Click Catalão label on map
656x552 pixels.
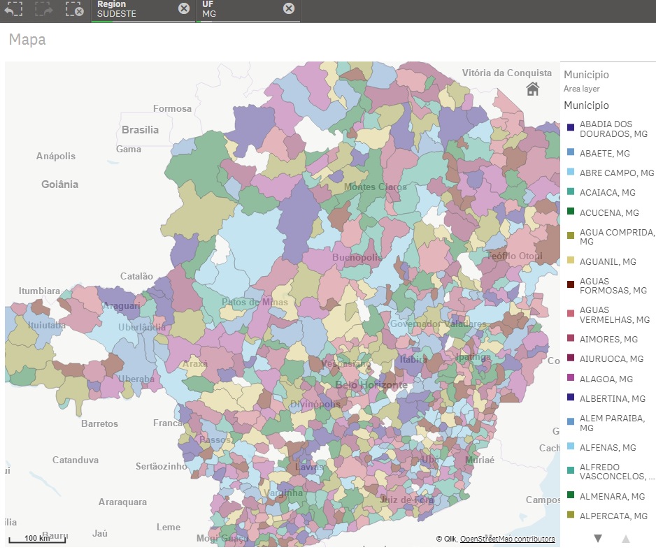point(136,276)
